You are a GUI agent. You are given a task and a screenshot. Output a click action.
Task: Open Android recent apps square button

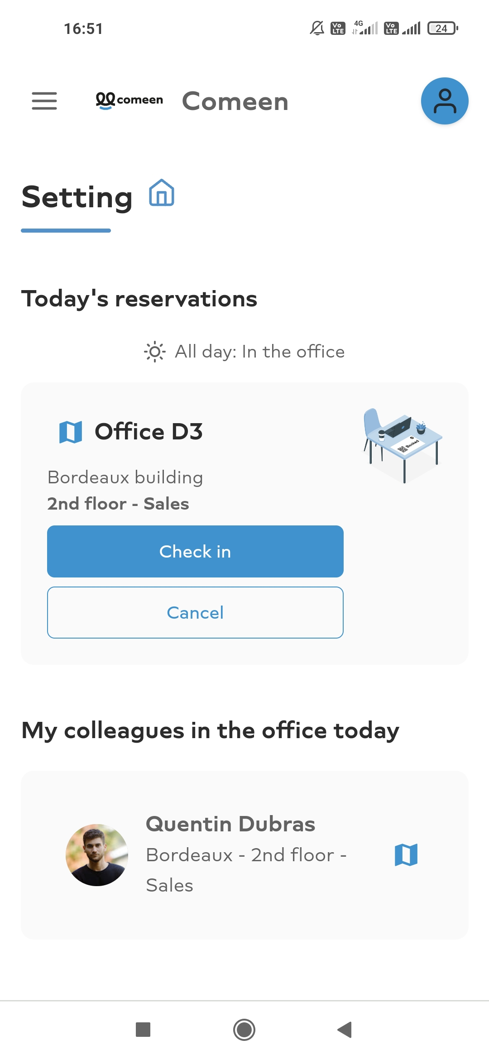(143, 1030)
